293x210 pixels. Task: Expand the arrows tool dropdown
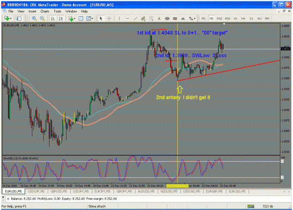195,18
